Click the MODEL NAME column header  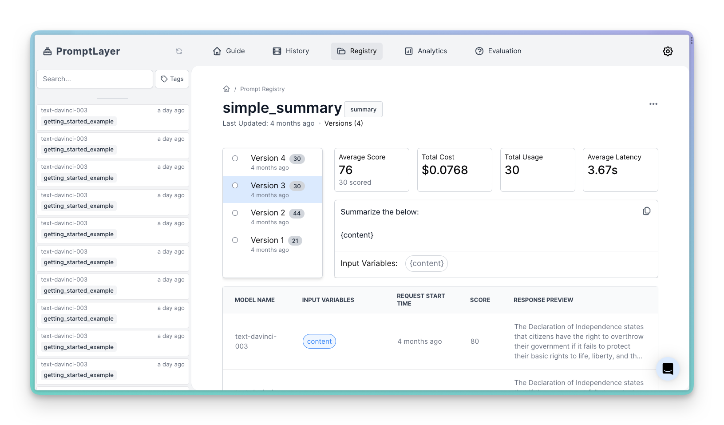[x=254, y=300]
